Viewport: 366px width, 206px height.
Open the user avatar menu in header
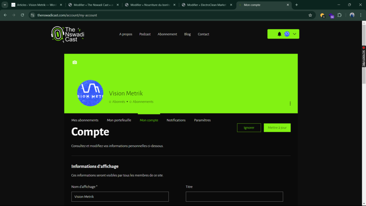pyautogui.click(x=287, y=34)
